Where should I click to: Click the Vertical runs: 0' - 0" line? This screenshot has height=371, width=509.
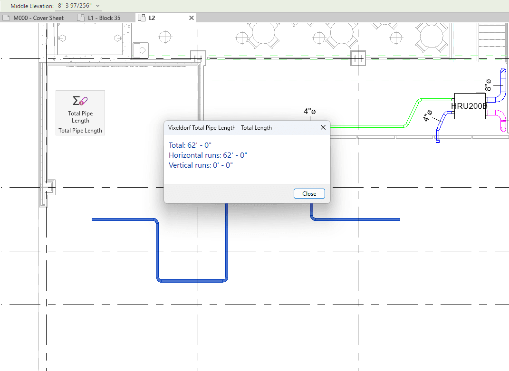pos(201,165)
